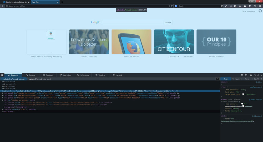Viewport: 263px width, 142px height.
Task: Open the address bar history dropdown
Action: 169,6
